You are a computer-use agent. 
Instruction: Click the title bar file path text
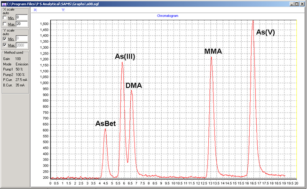(53, 4)
